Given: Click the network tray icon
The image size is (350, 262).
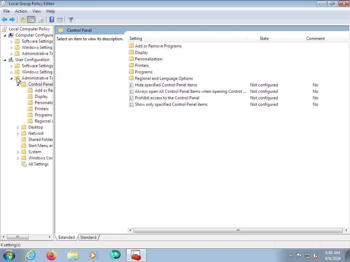Looking at the screenshot, I should 307,256.
